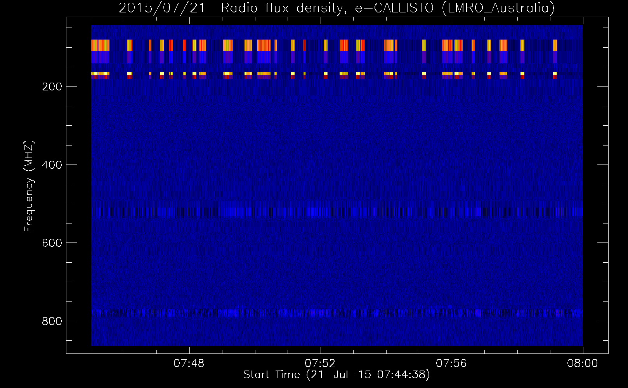Click the 07:48 time tick label
The image size is (628, 388).
click(189, 364)
